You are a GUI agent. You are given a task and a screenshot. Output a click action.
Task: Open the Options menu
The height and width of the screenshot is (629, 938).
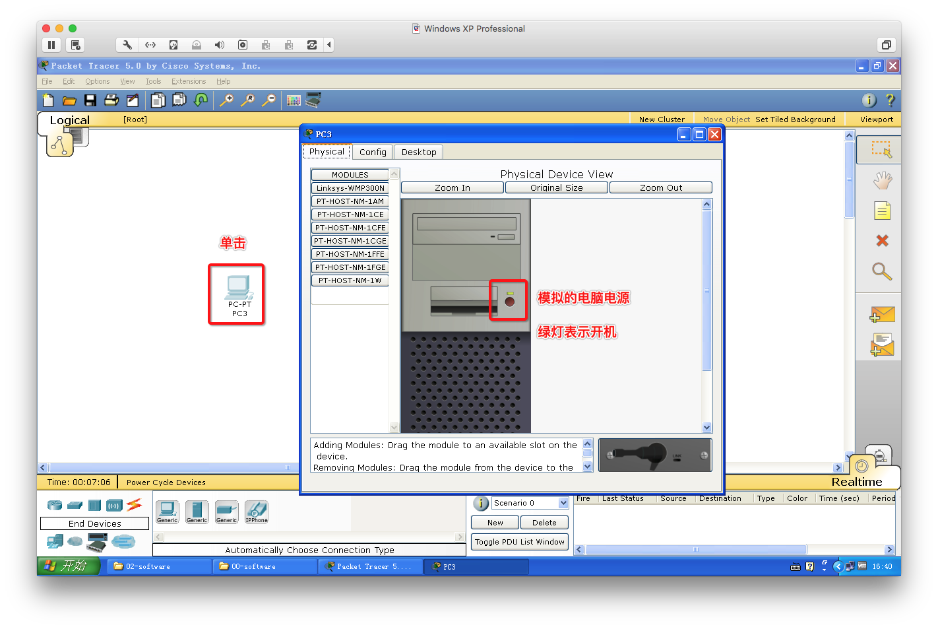98,81
